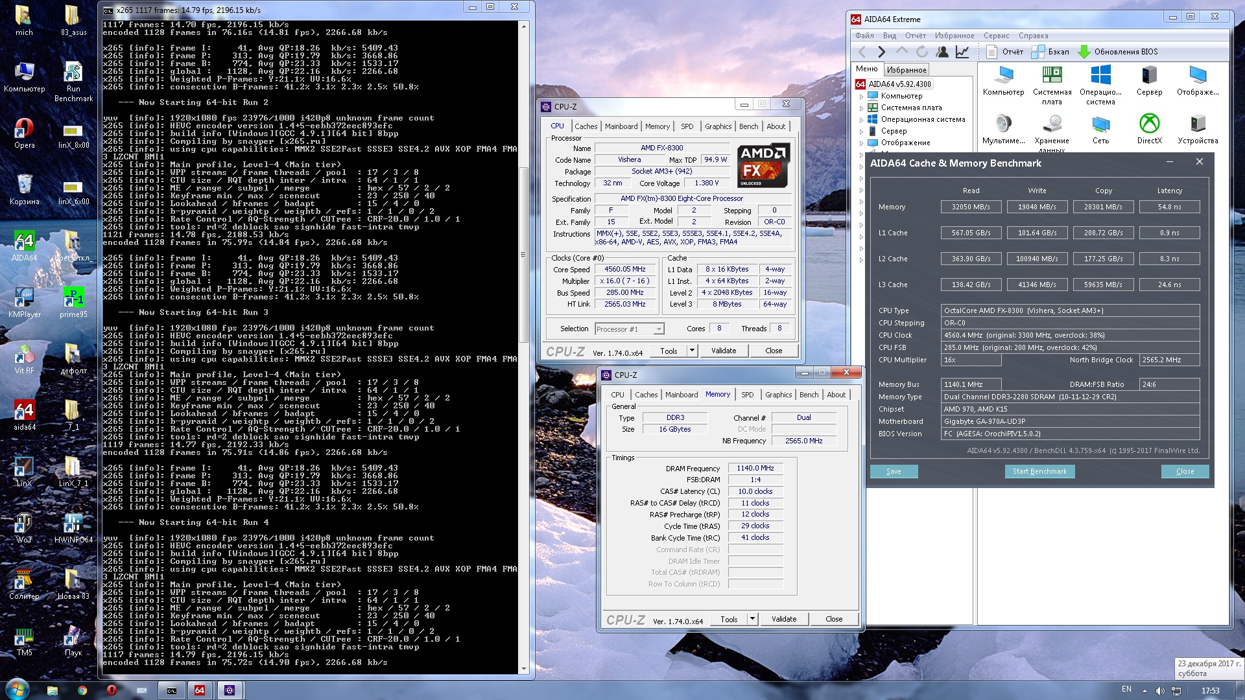Image resolution: width=1245 pixels, height=700 pixels.
Task: Click Validate in the CPU-Z Memory window
Action: 783,619
